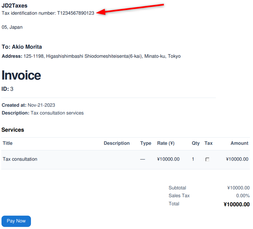253x229 pixels.
Task: Click the bold Total ¥10000.00 amount
Action: [236, 204]
